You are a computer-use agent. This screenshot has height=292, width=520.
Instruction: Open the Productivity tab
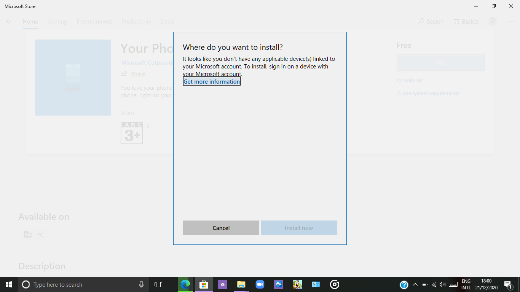click(136, 22)
